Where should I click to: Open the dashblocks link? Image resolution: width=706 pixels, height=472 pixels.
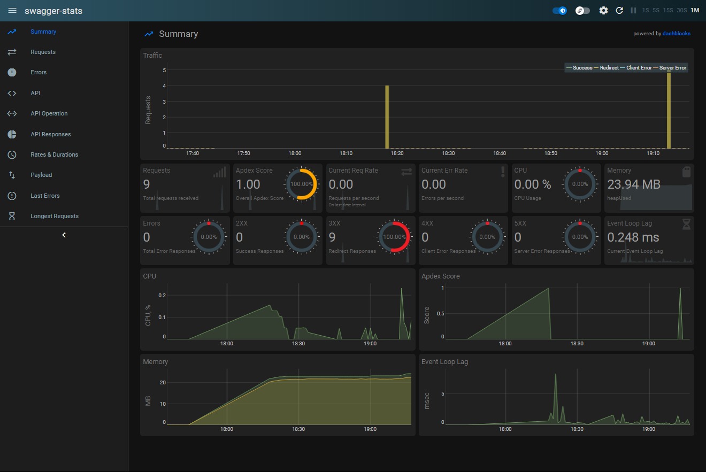coord(677,34)
